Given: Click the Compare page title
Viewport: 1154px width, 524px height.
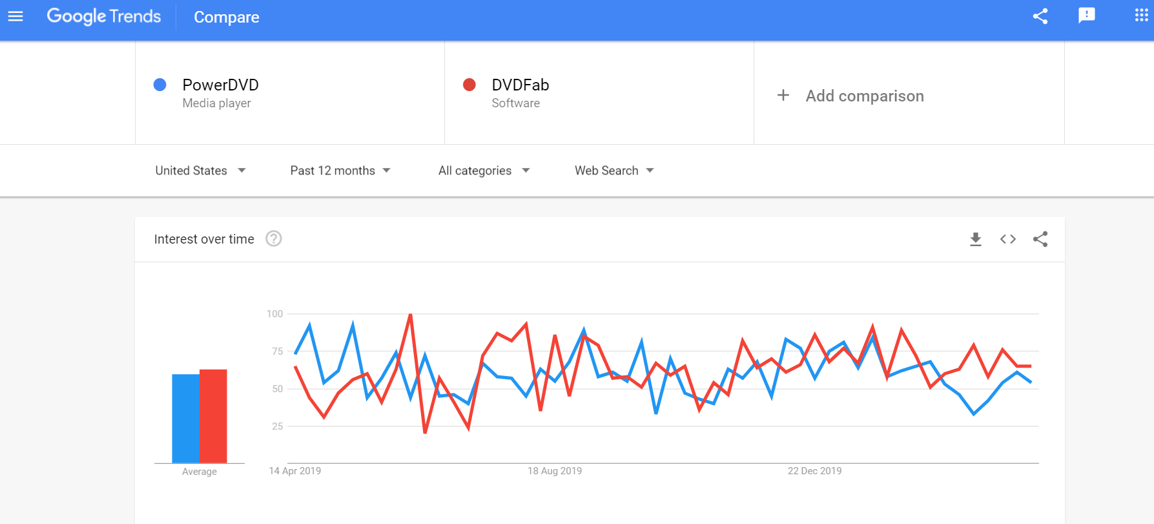Looking at the screenshot, I should (227, 17).
